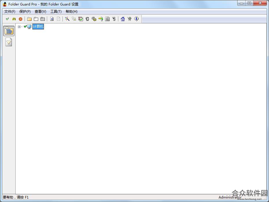Viewport: 269px width, 202px height.
Task: Click the blue house home icon
Action: [x=123, y=19]
